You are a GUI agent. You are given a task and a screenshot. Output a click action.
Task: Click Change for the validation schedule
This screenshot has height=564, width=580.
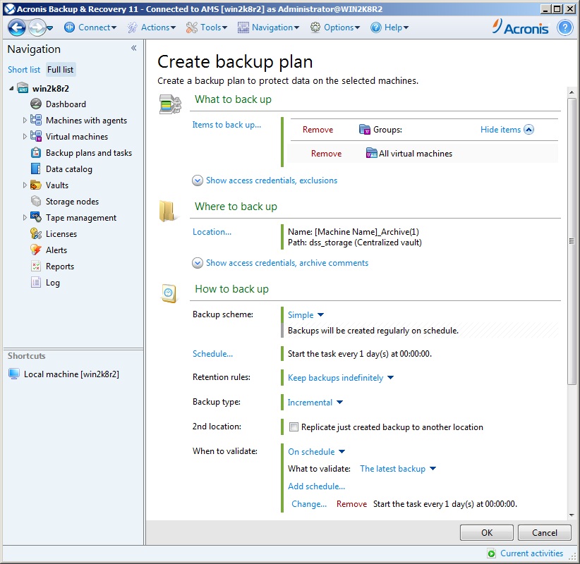pyautogui.click(x=309, y=504)
